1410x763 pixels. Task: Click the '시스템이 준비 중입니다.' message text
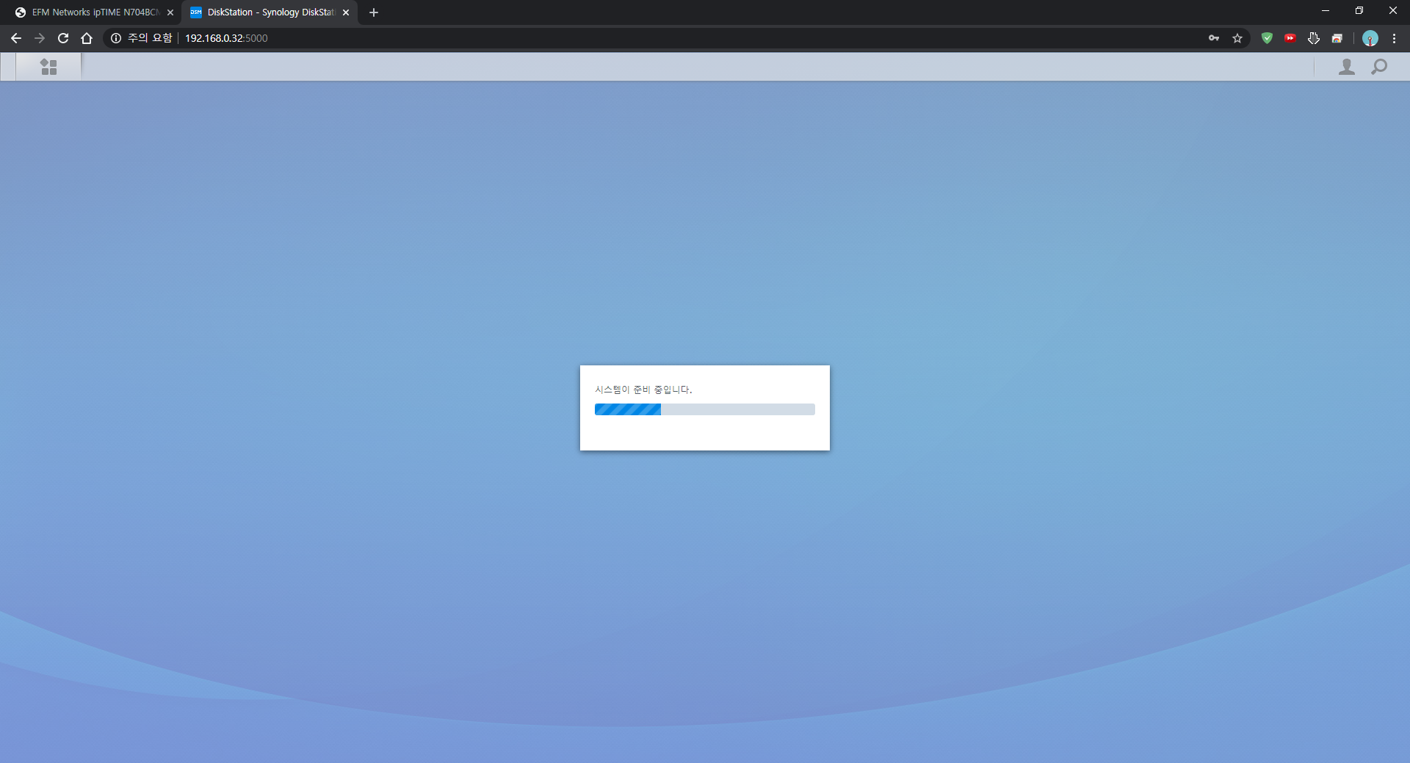click(643, 390)
